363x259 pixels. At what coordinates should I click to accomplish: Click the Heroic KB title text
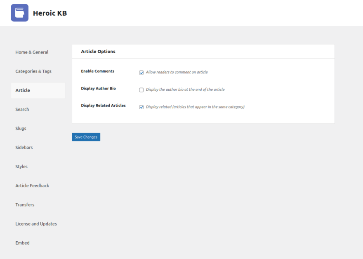point(50,13)
